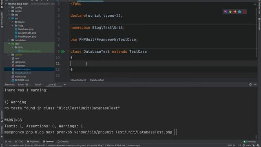
Task: Switch to Local (4) terminal tab
Action: click(x=23, y=85)
